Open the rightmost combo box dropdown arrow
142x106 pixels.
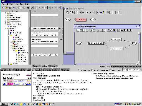[140, 70]
